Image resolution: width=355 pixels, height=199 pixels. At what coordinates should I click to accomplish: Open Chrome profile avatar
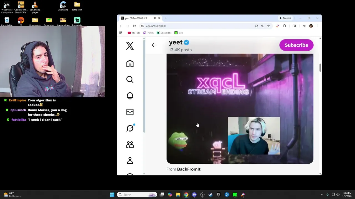pos(311,26)
